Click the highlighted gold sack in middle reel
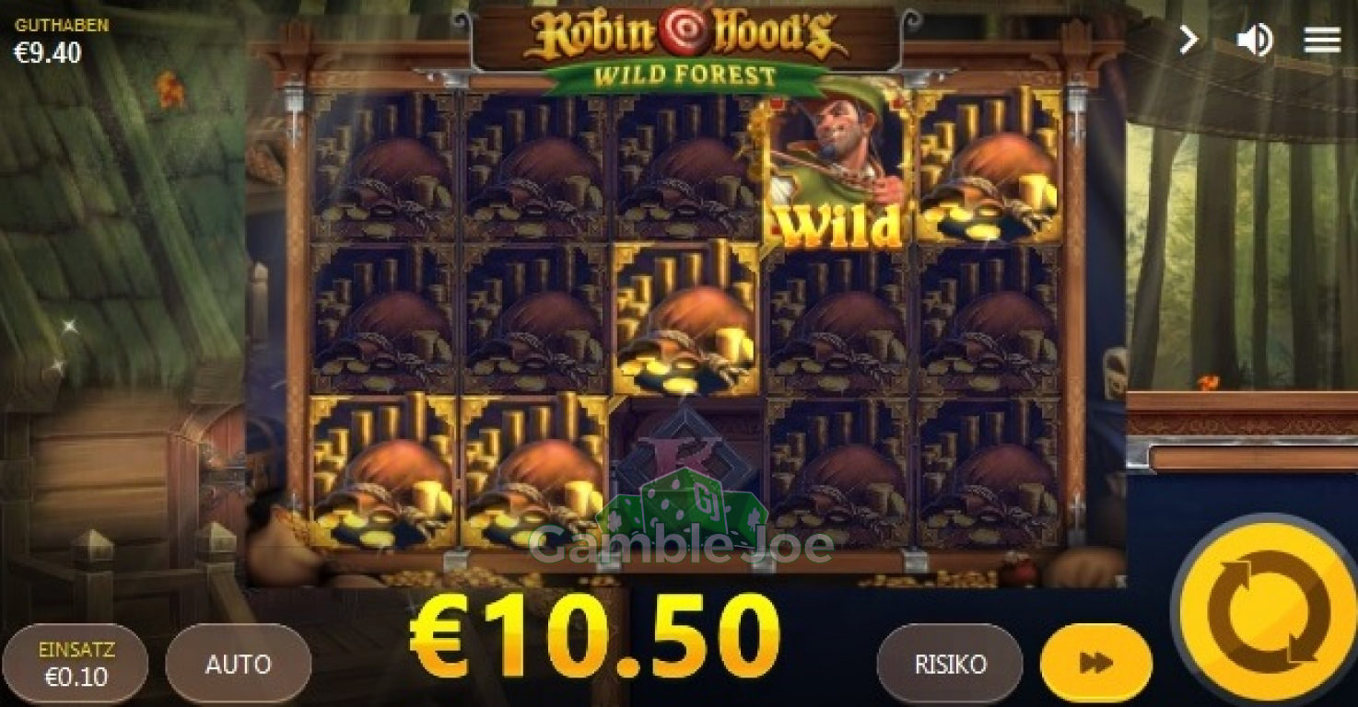1358x707 pixels. (685, 319)
